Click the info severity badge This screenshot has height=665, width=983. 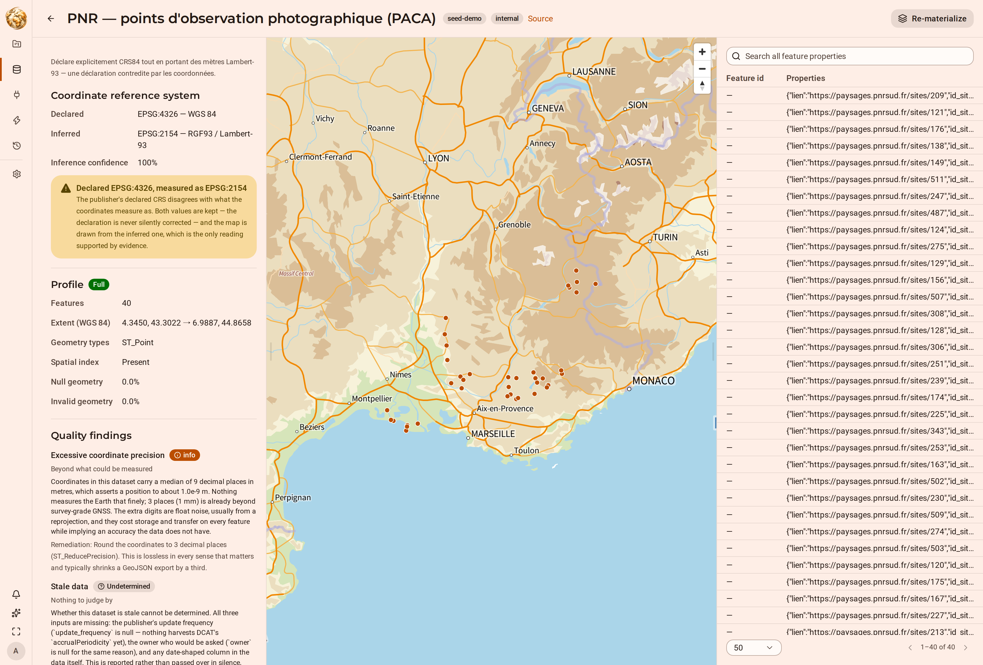click(184, 455)
